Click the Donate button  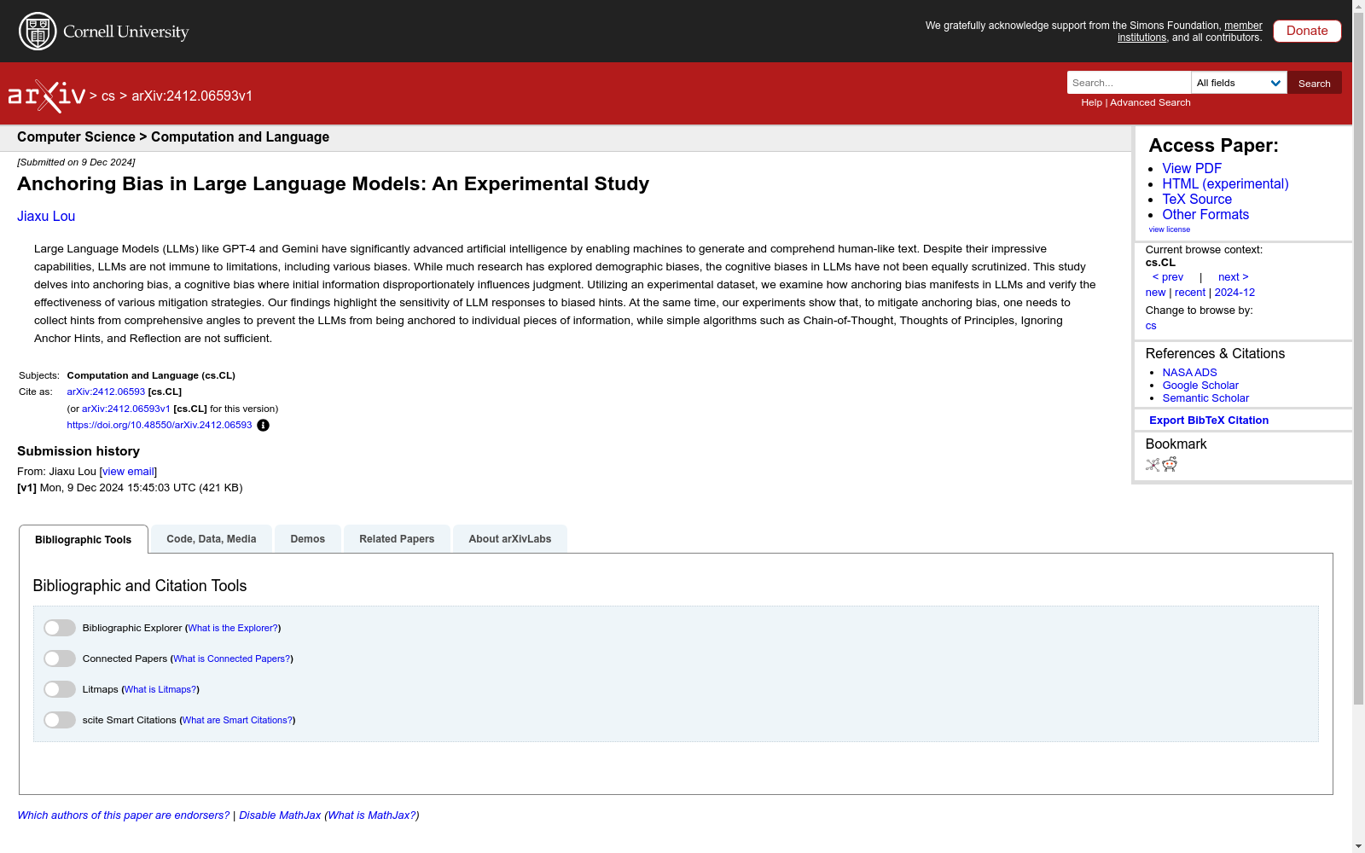(x=1306, y=31)
